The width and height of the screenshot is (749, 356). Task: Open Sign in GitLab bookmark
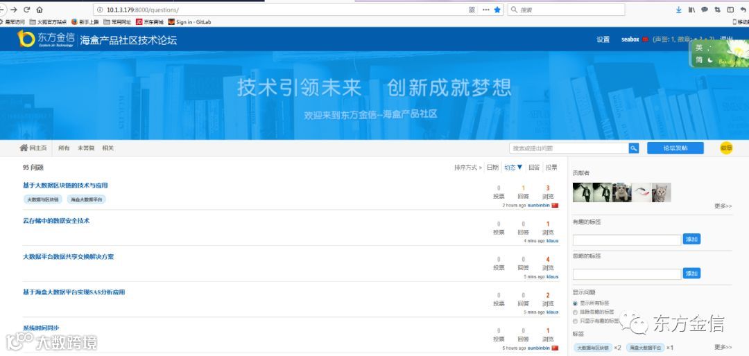(x=189, y=22)
